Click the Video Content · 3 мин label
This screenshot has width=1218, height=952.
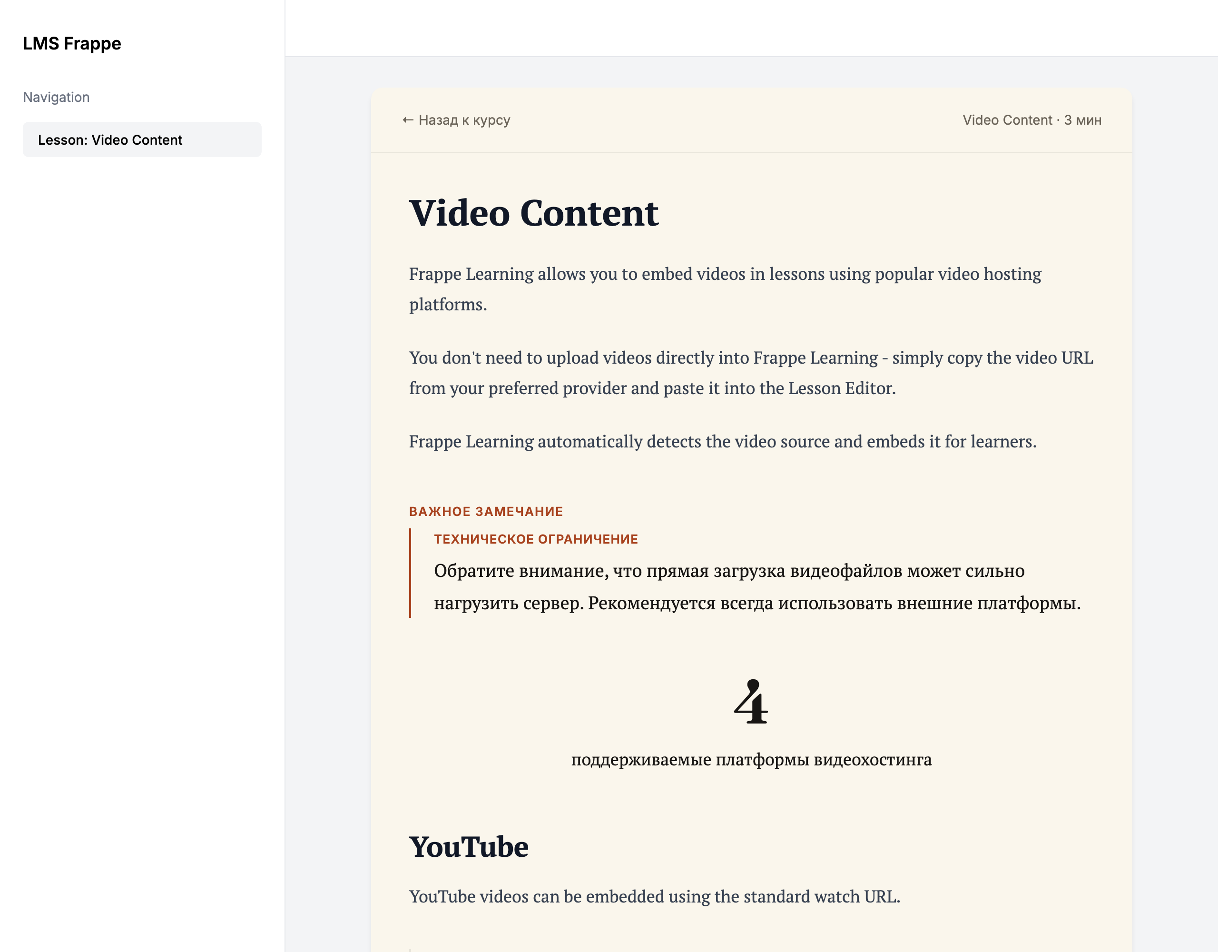[x=1031, y=120]
